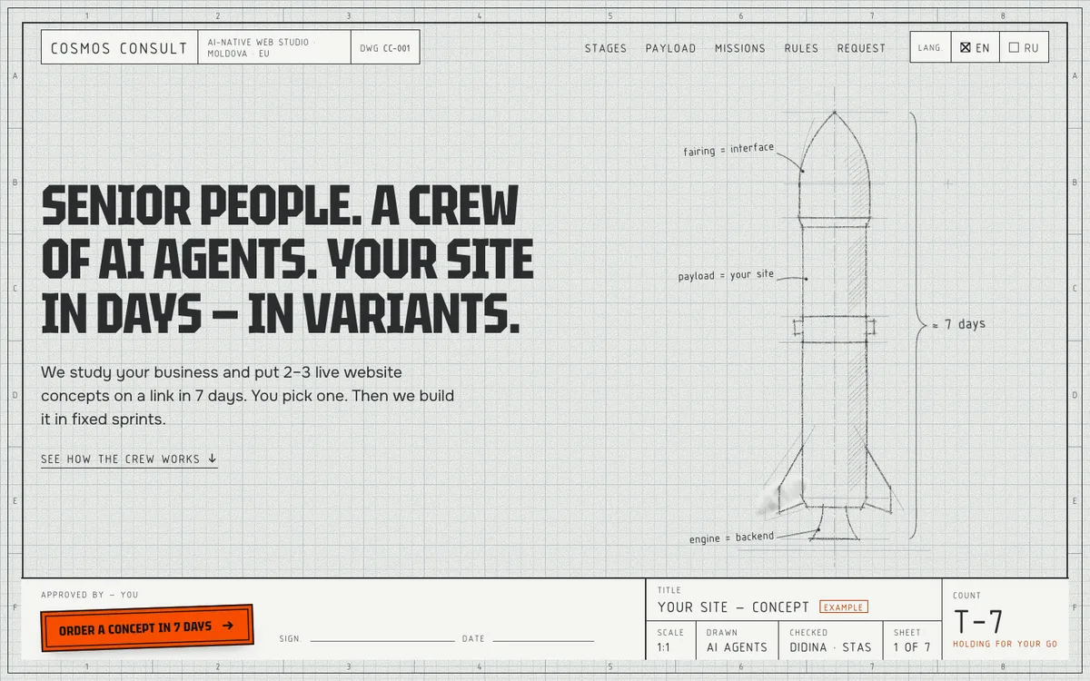Viewport: 1090px width, 681px height.
Task: Go to the MISSIONS section
Action: 740,48
